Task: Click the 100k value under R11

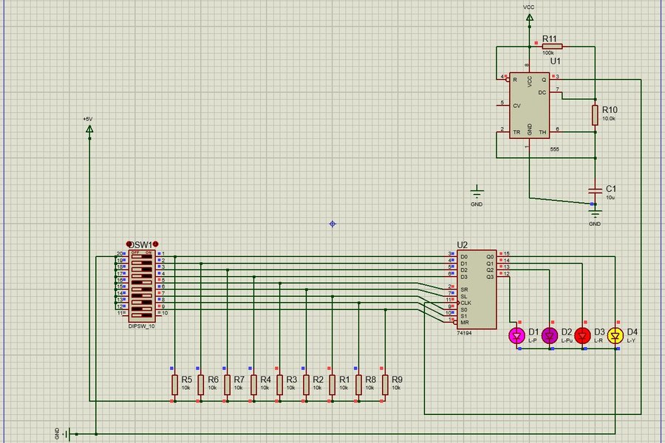Action: (x=548, y=53)
